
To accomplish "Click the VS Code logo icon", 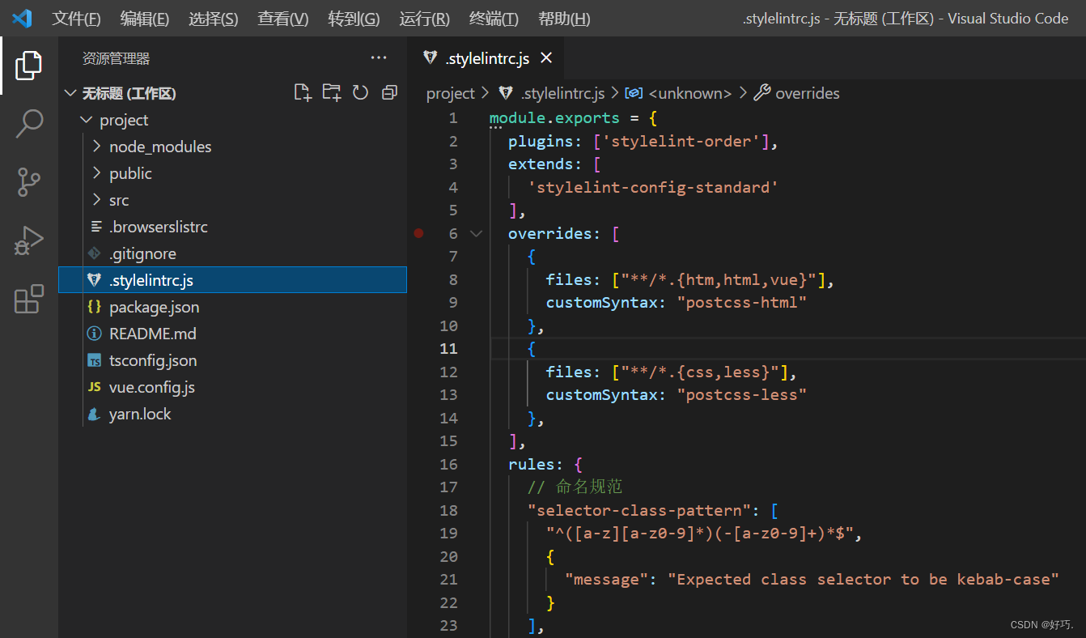I will [x=22, y=18].
